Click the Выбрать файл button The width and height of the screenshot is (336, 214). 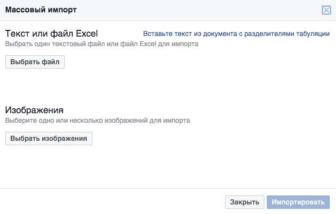click(35, 62)
